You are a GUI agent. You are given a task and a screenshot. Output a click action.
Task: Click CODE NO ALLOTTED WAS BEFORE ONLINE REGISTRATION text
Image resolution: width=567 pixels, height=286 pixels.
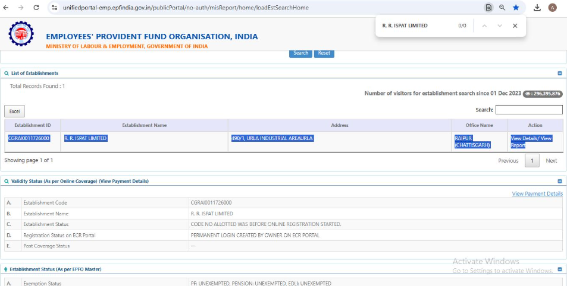point(266,224)
